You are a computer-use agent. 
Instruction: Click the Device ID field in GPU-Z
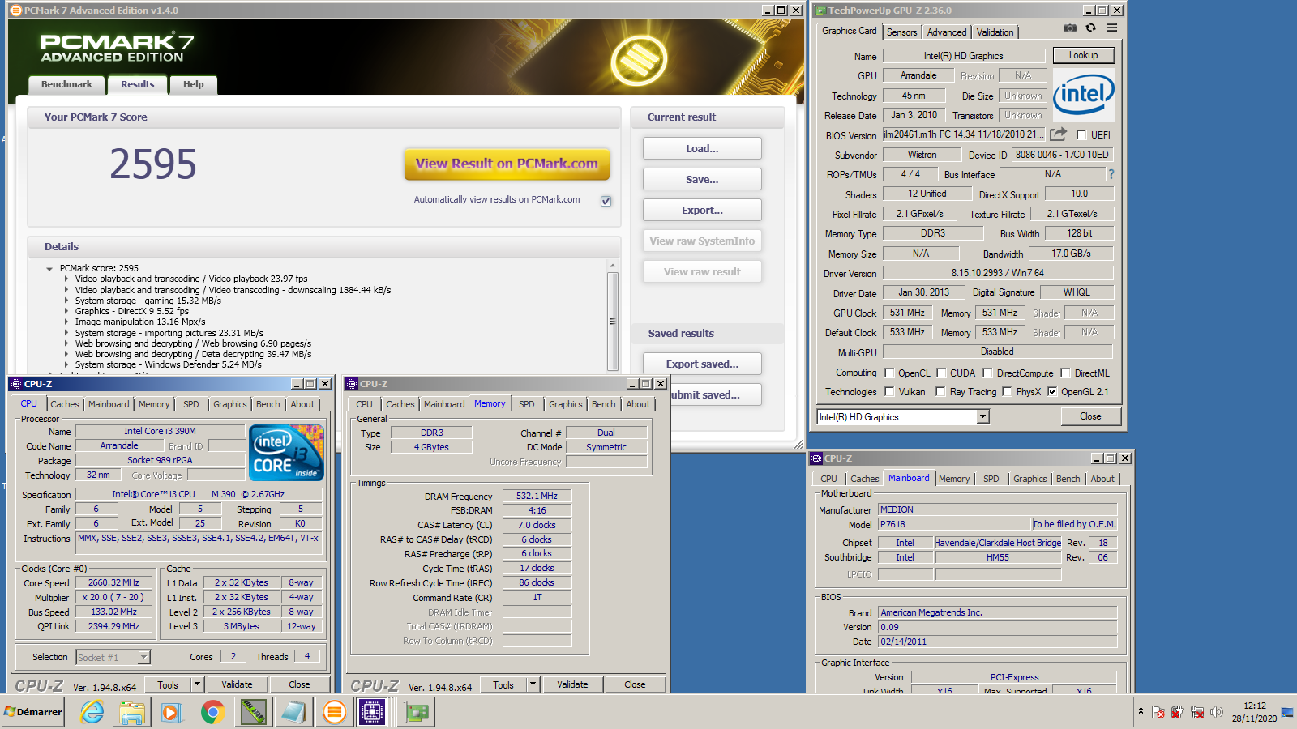[x=1062, y=155]
